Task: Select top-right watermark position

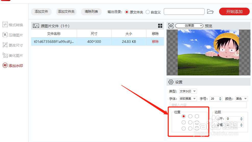Action: click(197, 116)
